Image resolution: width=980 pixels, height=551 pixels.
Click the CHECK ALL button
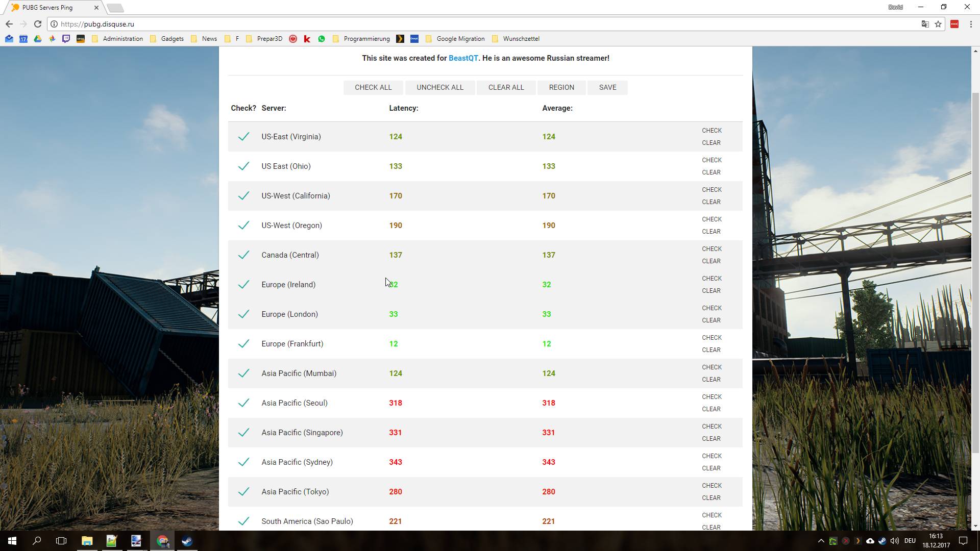click(x=373, y=87)
